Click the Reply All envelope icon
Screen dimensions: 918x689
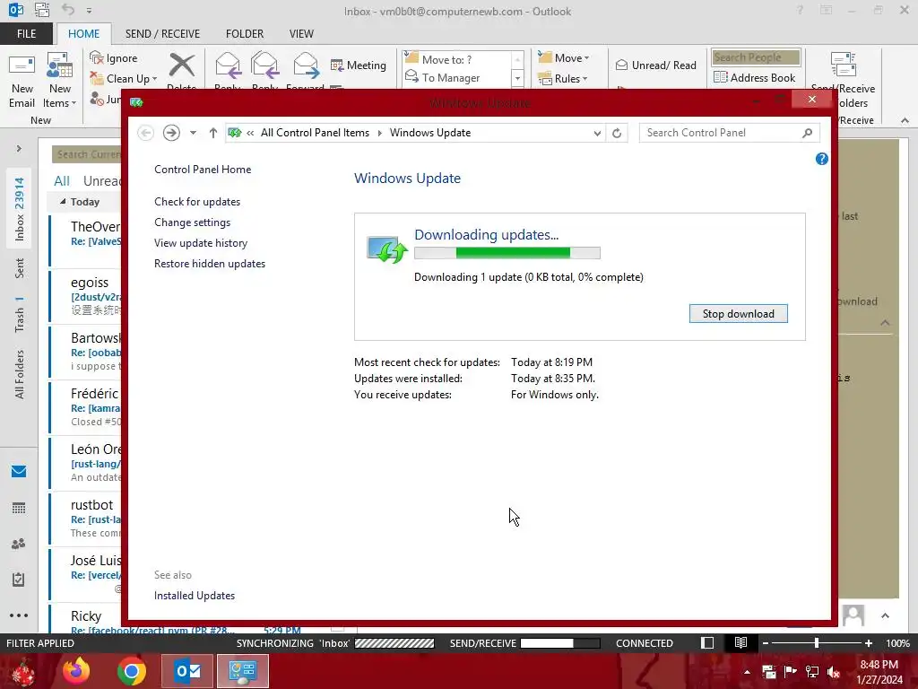265,65
